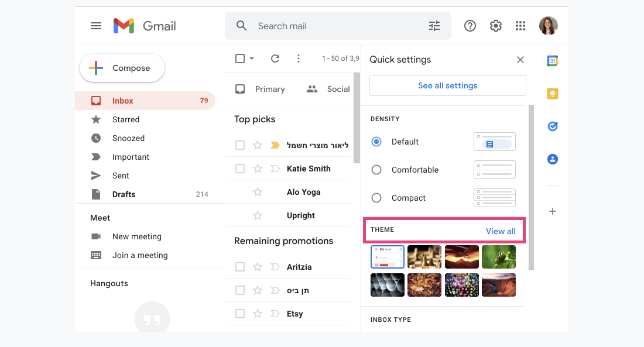Open the account profile avatar

549,26
